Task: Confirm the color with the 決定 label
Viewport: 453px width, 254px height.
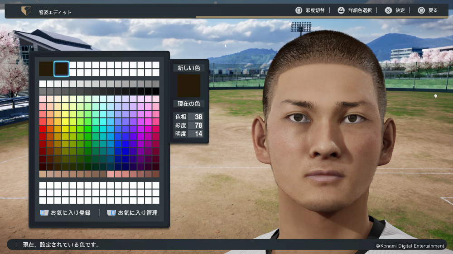Action: (400, 10)
